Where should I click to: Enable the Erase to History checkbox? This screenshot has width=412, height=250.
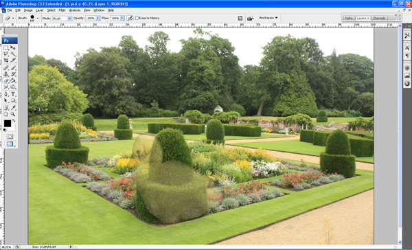(x=137, y=18)
